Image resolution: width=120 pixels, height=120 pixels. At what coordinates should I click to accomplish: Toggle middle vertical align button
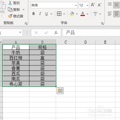pos(116,5)
